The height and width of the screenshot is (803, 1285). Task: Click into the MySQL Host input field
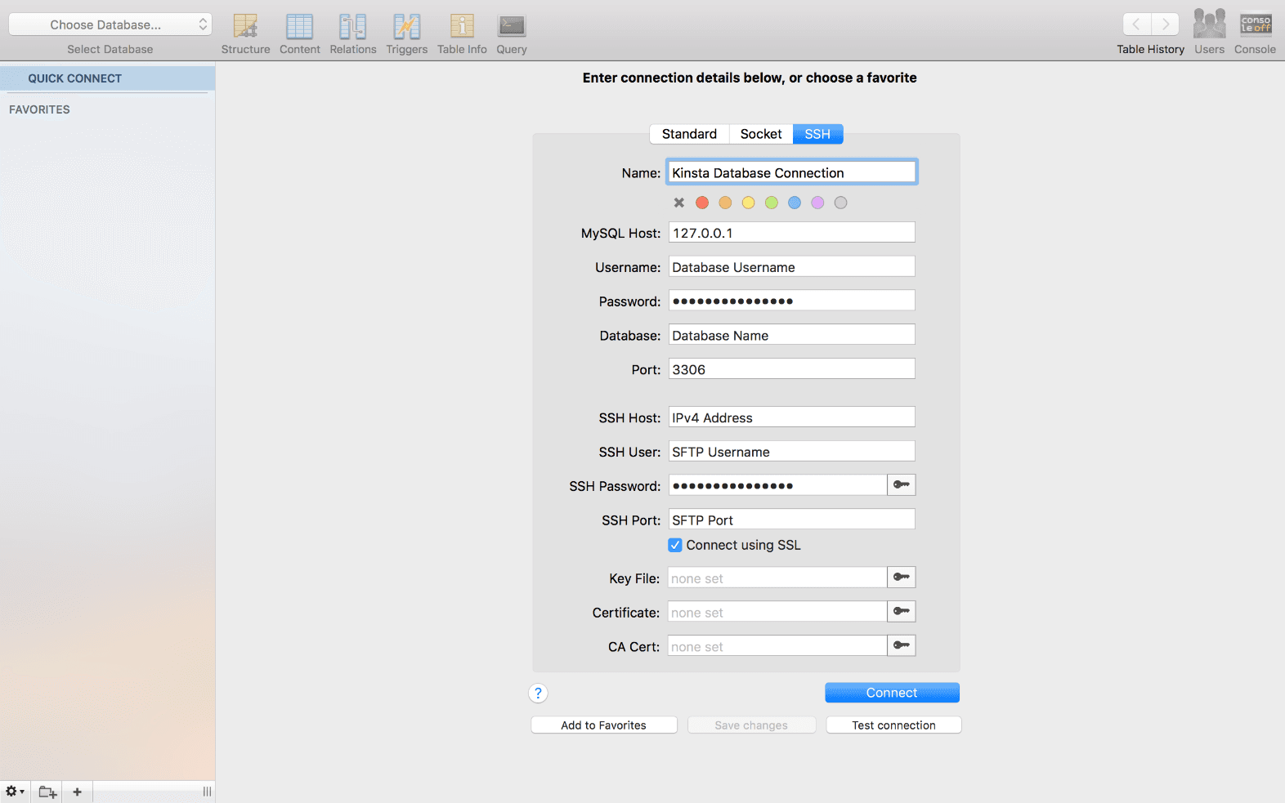[x=791, y=233]
